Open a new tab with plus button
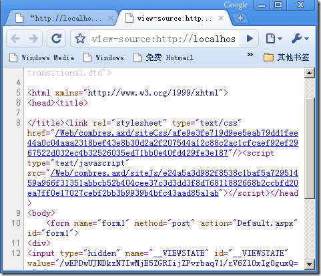321x276 pixels. [x=240, y=18]
